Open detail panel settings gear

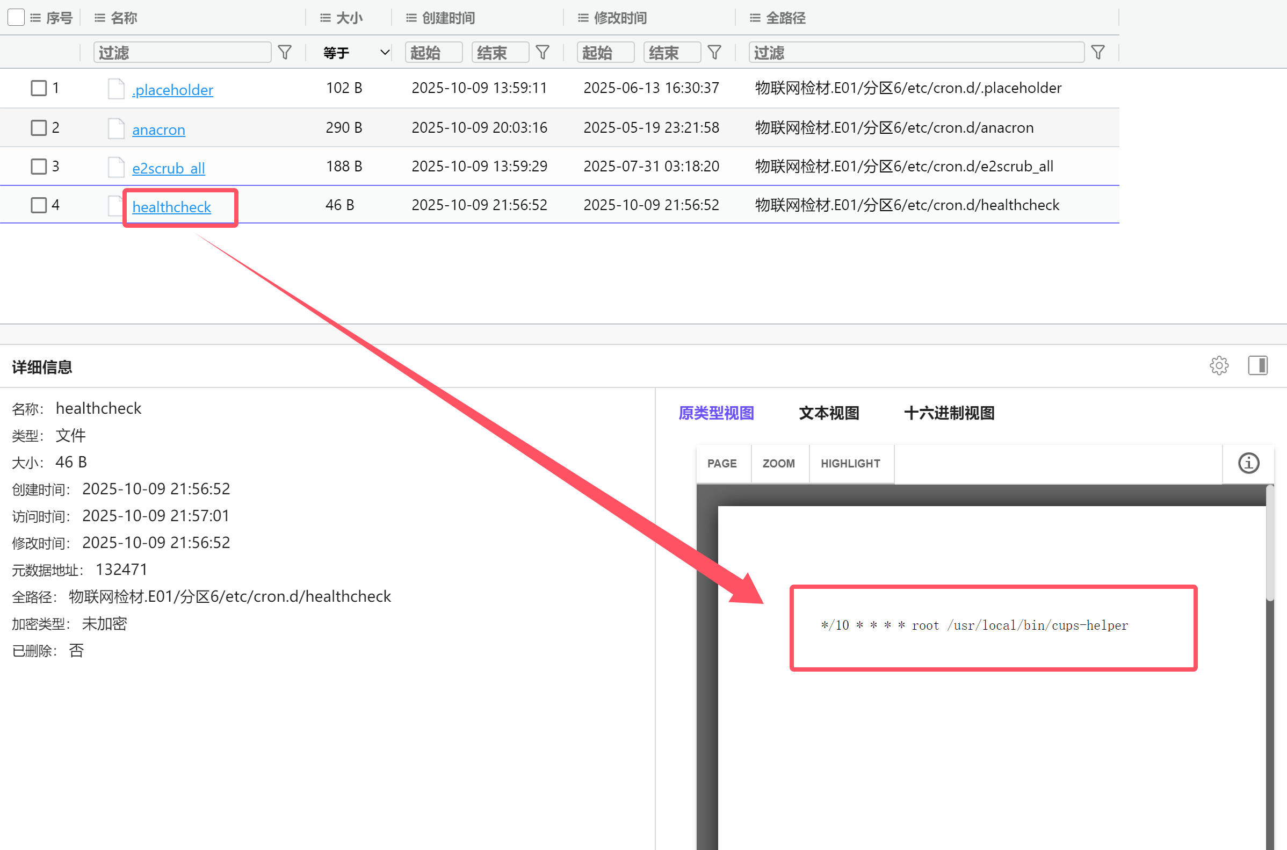(1219, 365)
